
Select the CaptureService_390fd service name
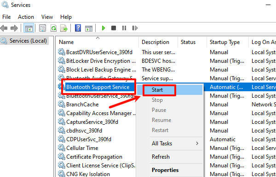pos(92,122)
